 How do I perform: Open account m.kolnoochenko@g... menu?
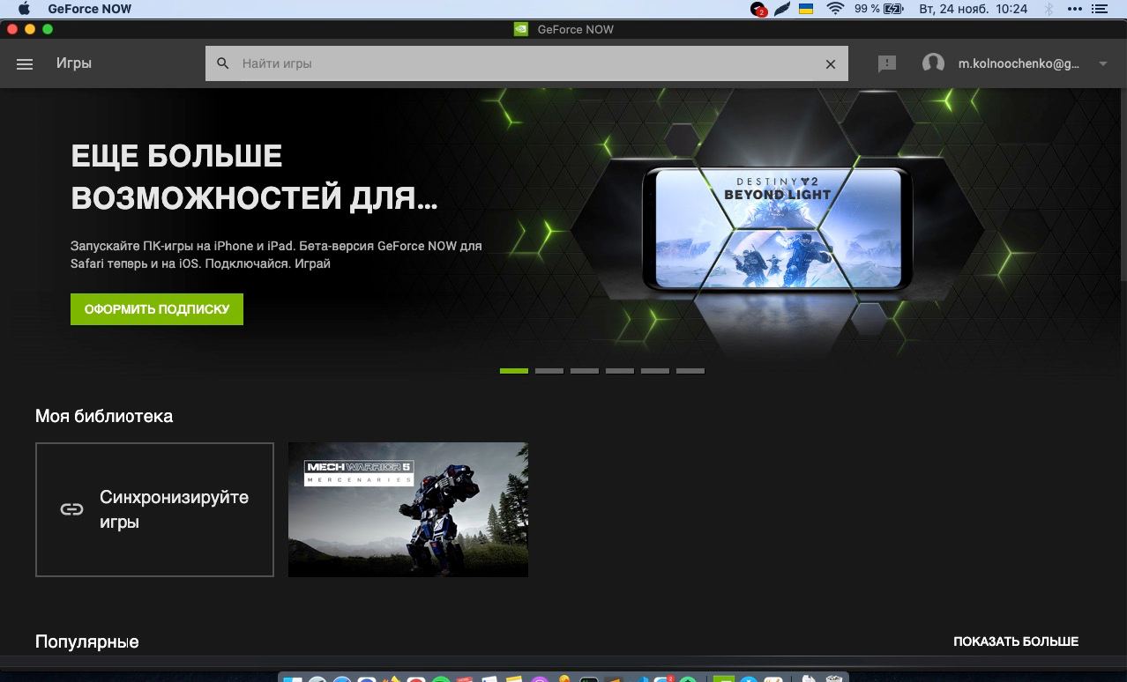[x=1019, y=63]
